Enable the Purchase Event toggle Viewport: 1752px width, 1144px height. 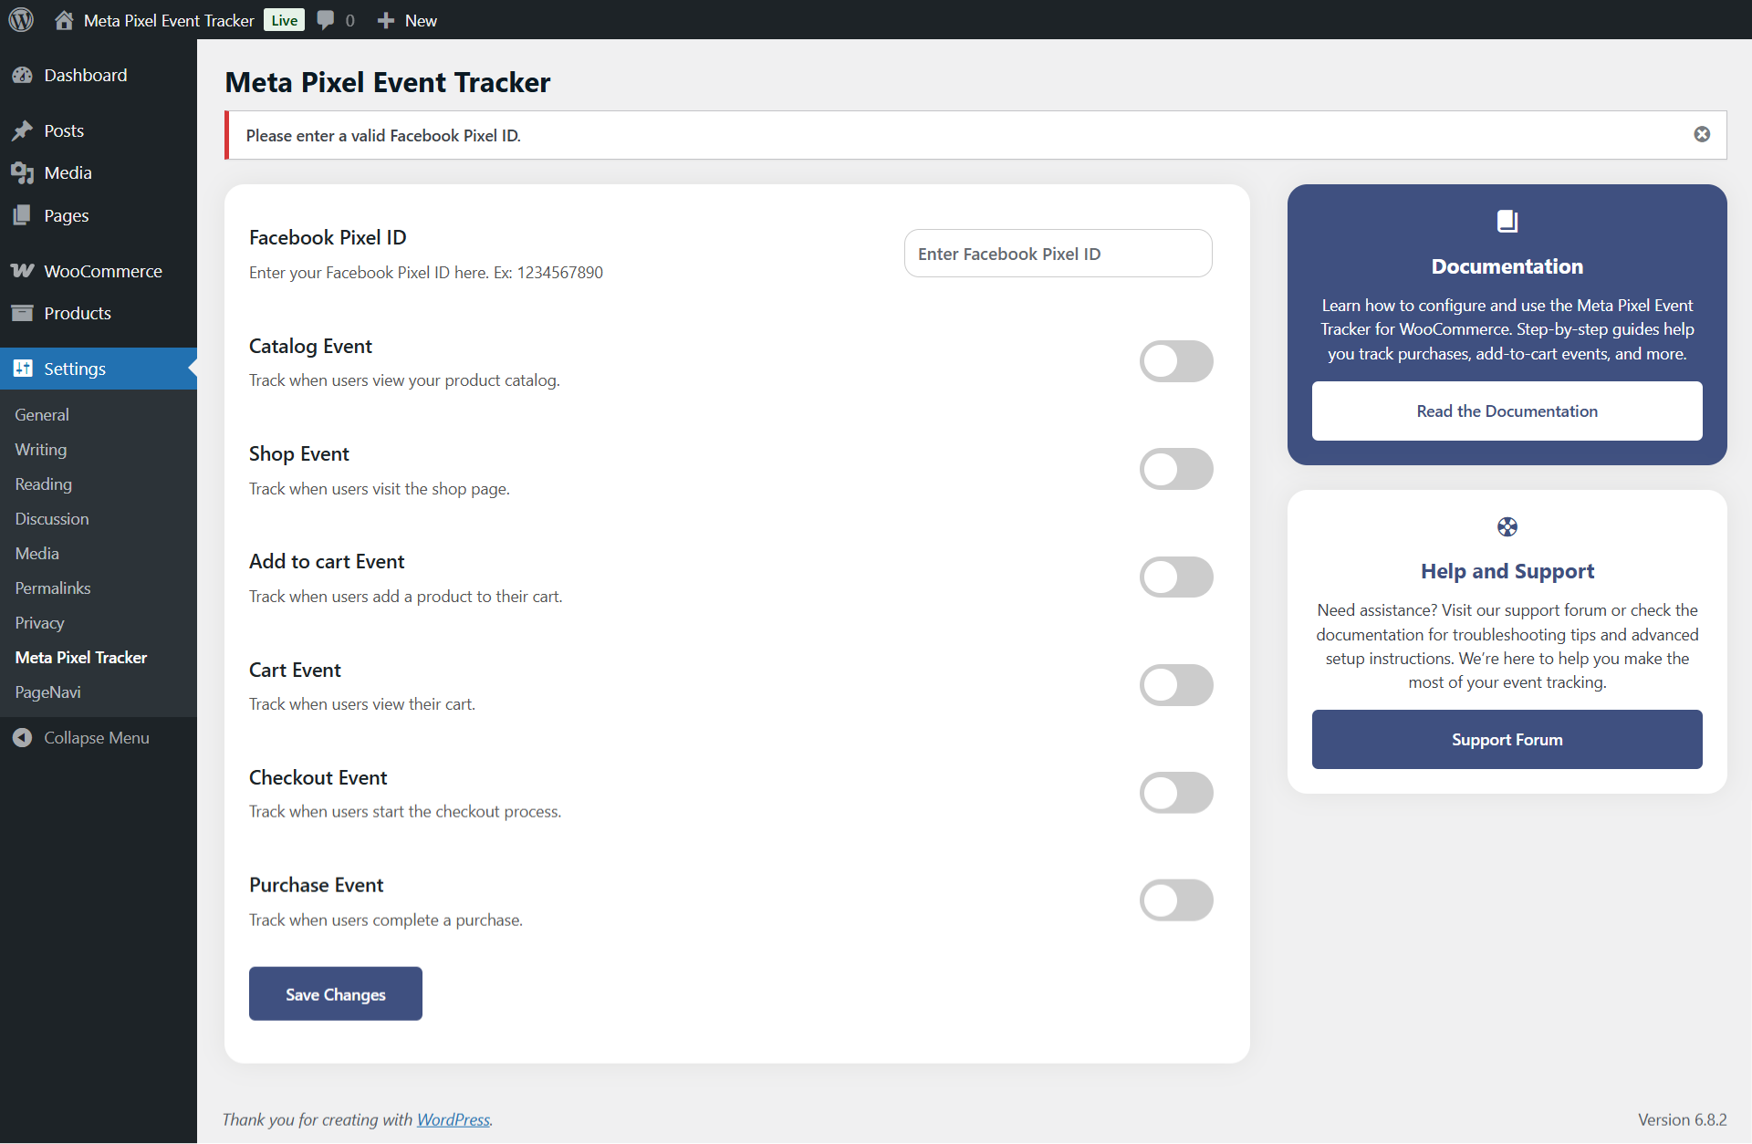click(1176, 900)
